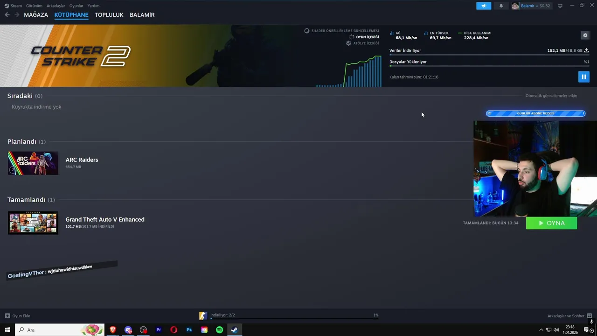Click the İndiriliyor 2/2 status
This screenshot has width=597, height=336.
[222, 315]
